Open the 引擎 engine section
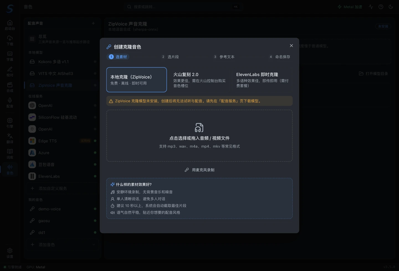Screen dimensions: 399x271 pos(10,123)
